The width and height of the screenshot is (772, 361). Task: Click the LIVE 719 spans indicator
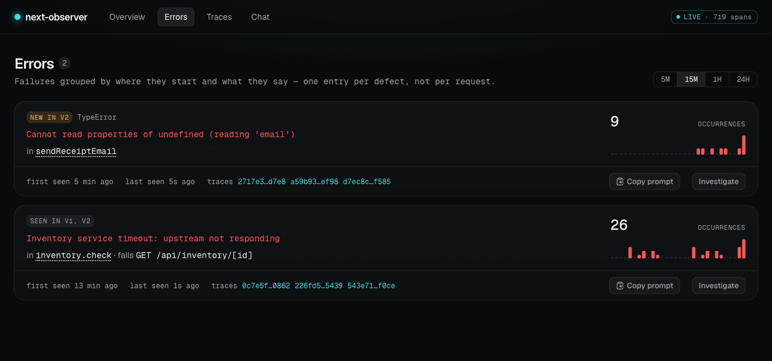[714, 17]
